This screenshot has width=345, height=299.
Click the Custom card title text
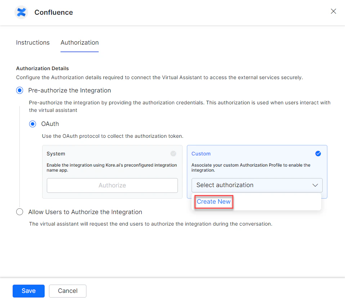tap(201, 153)
